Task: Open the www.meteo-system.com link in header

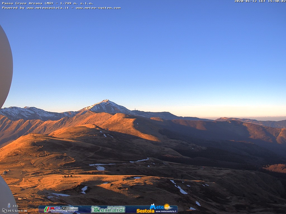Action: [98, 8]
